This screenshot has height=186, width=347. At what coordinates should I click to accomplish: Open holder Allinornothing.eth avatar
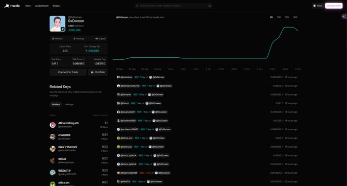click(x=53, y=125)
